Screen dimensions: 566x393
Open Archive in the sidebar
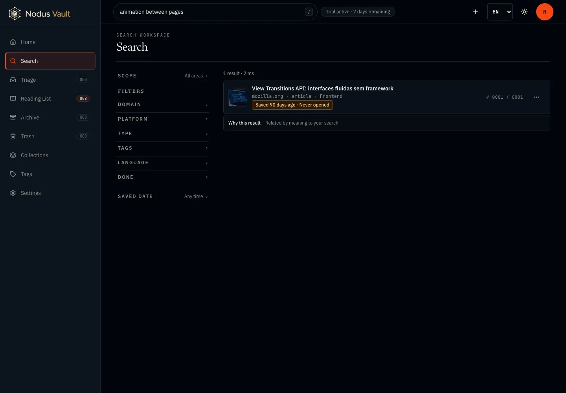pos(50,118)
